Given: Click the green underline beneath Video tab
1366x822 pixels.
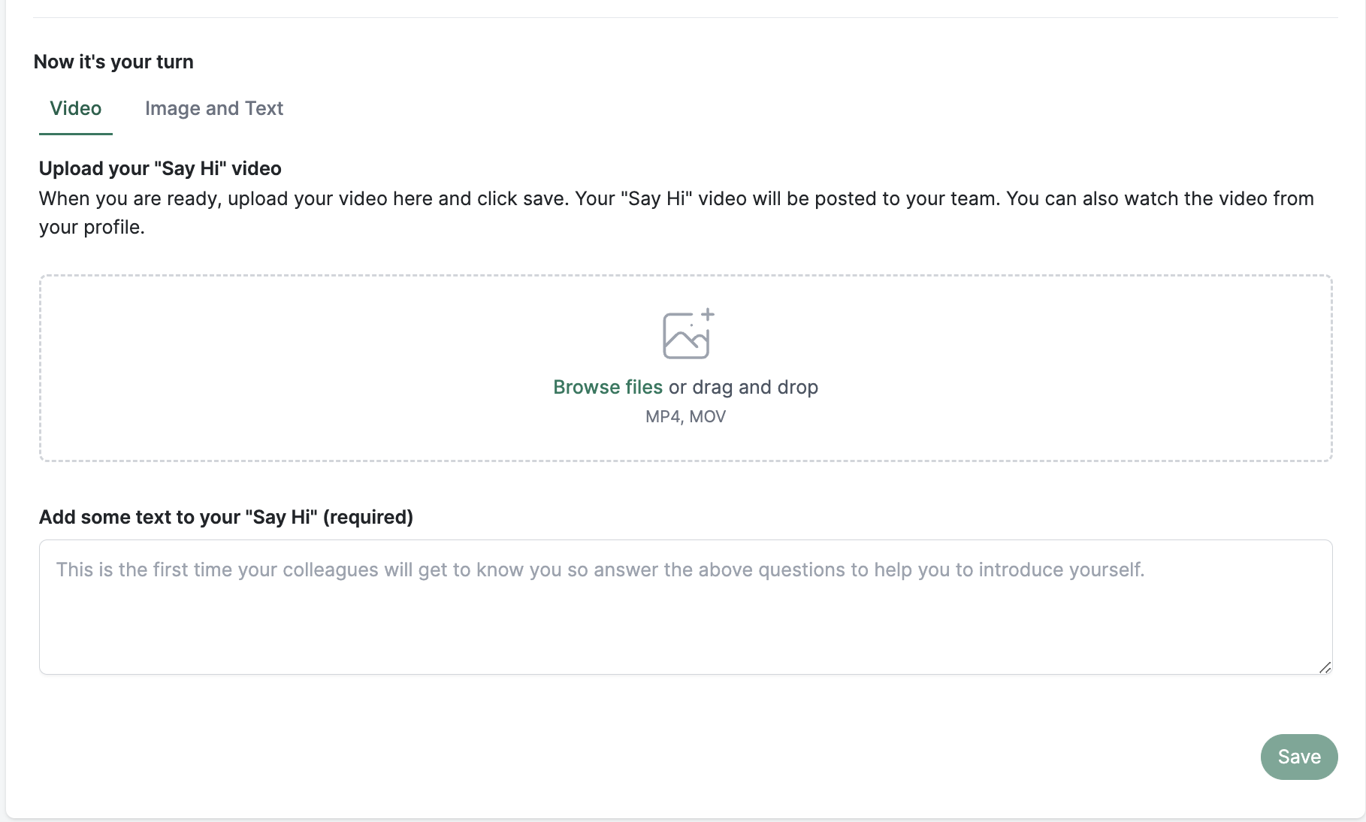Looking at the screenshot, I should [x=76, y=134].
